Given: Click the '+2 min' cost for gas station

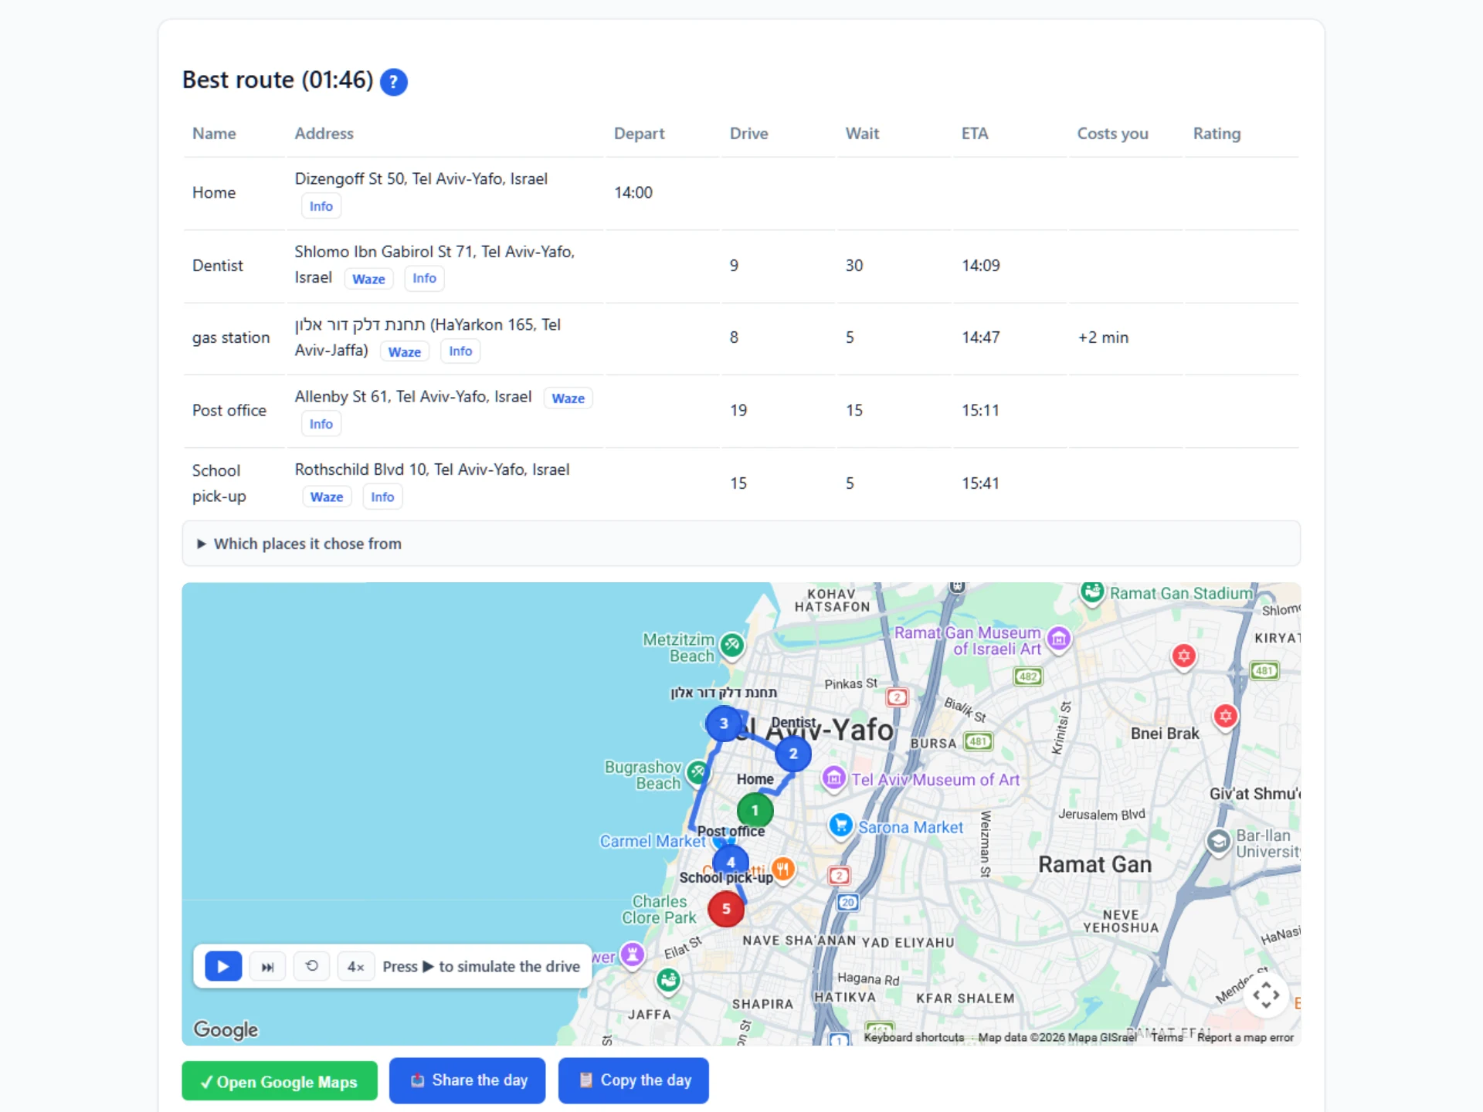Looking at the screenshot, I should (1103, 337).
